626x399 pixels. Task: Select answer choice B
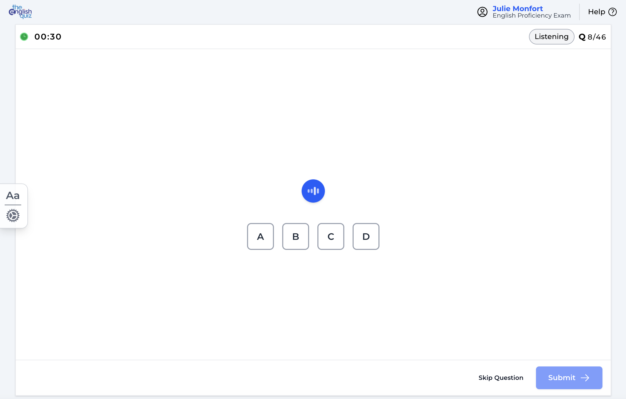pyautogui.click(x=295, y=236)
